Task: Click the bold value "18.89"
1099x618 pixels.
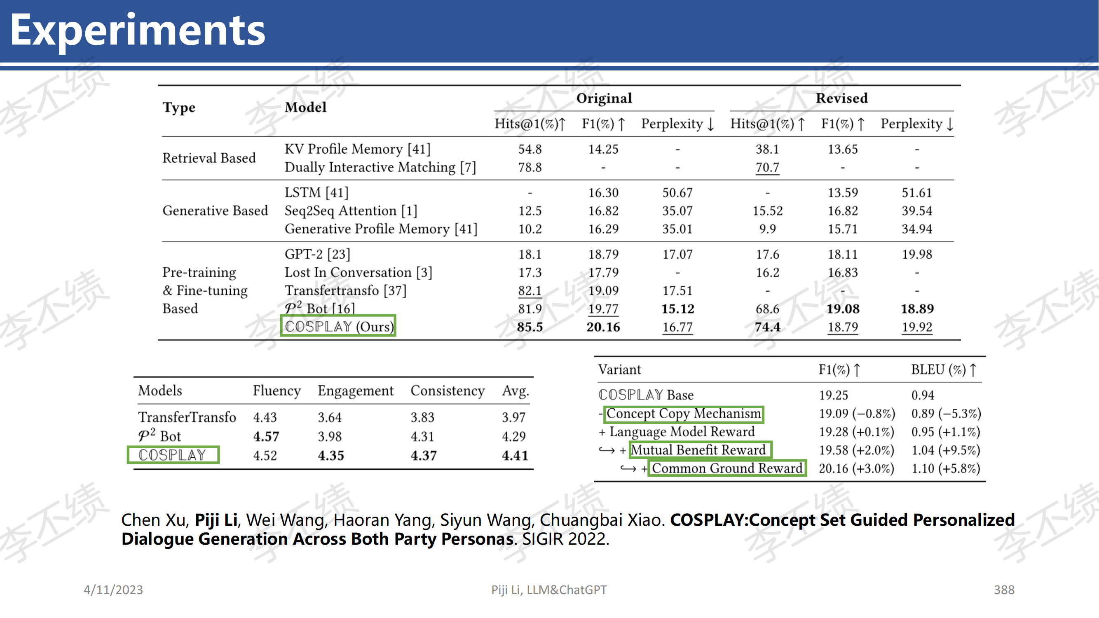Action: 917,309
